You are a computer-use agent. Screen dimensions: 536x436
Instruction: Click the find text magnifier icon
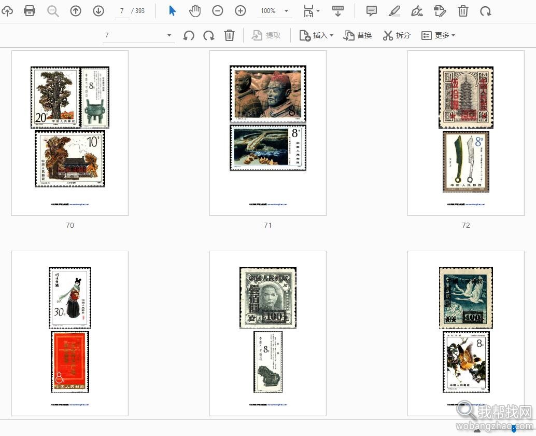[53, 11]
